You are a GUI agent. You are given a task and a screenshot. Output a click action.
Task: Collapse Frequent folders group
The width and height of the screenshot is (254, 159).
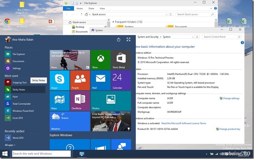pyautogui.click(x=113, y=22)
